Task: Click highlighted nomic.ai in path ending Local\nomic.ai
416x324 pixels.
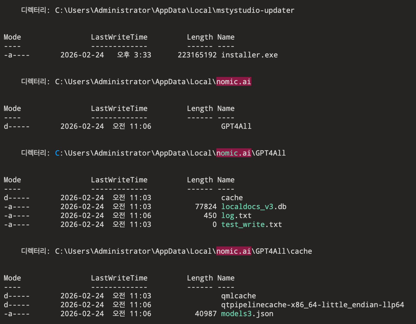Action: 234,82
